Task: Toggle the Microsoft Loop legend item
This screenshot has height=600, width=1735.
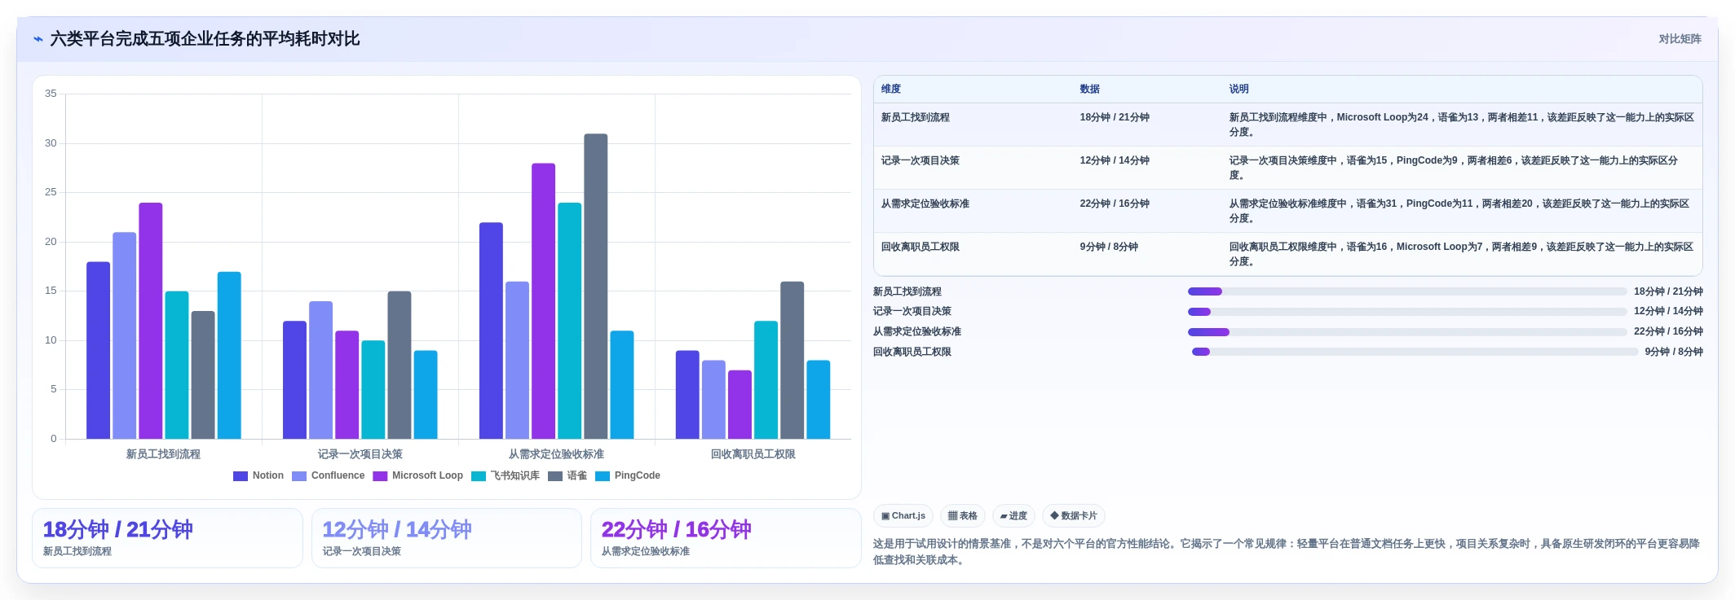Action: tap(418, 475)
